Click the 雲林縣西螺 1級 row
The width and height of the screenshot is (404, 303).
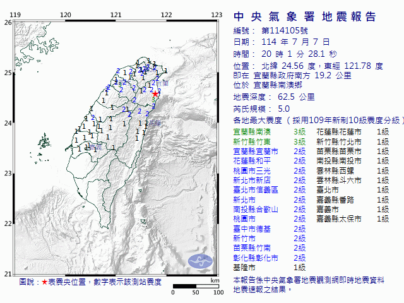tap(352, 171)
